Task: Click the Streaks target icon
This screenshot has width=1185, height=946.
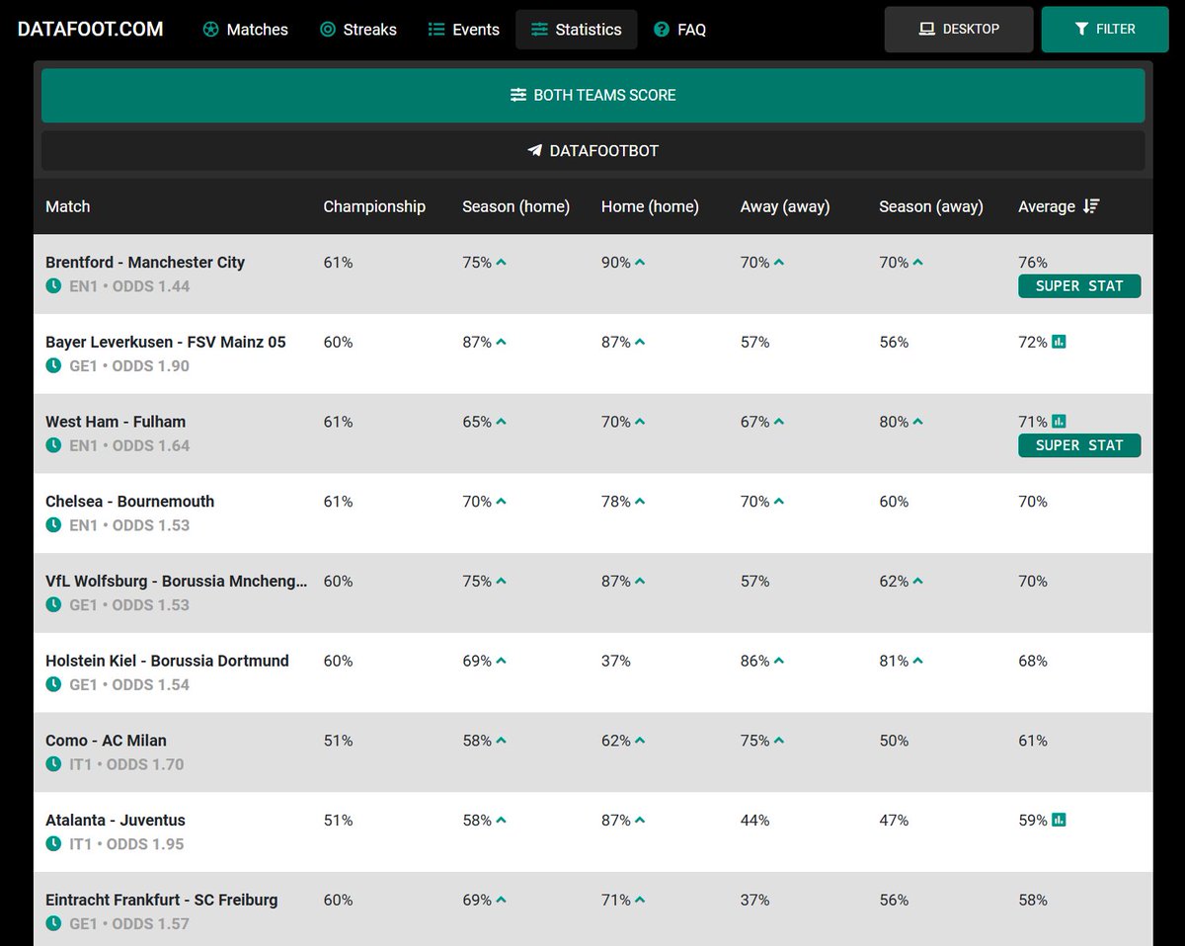Action: 326,30
